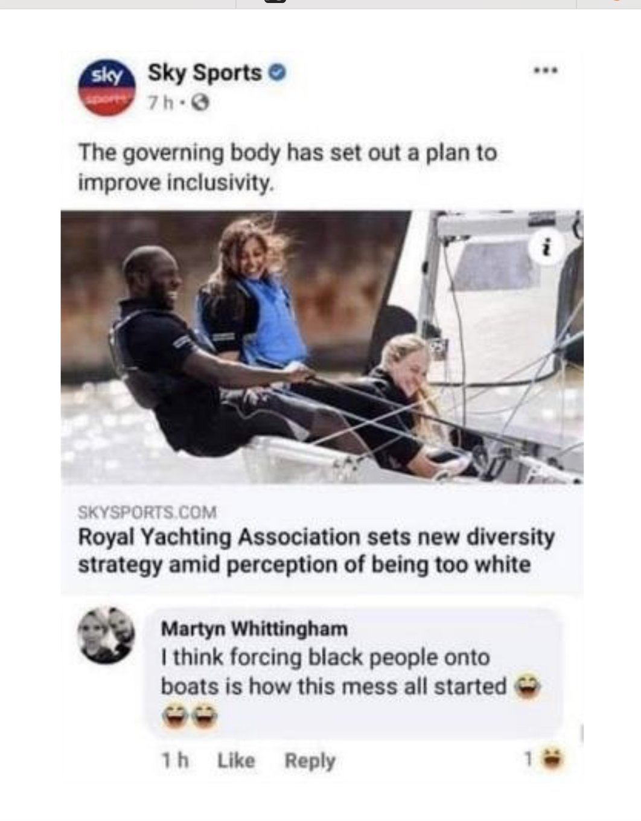Click the laughing emoji after 'started'
The height and width of the screenshot is (821, 641).
528,687
